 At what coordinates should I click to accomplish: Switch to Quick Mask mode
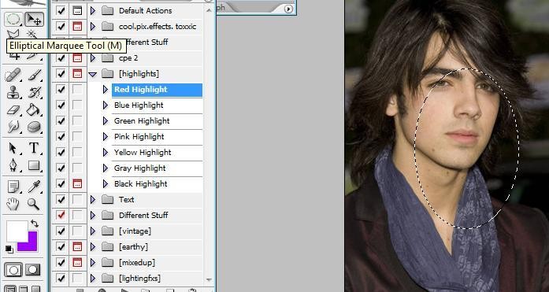pyautogui.click(x=33, y=270)
